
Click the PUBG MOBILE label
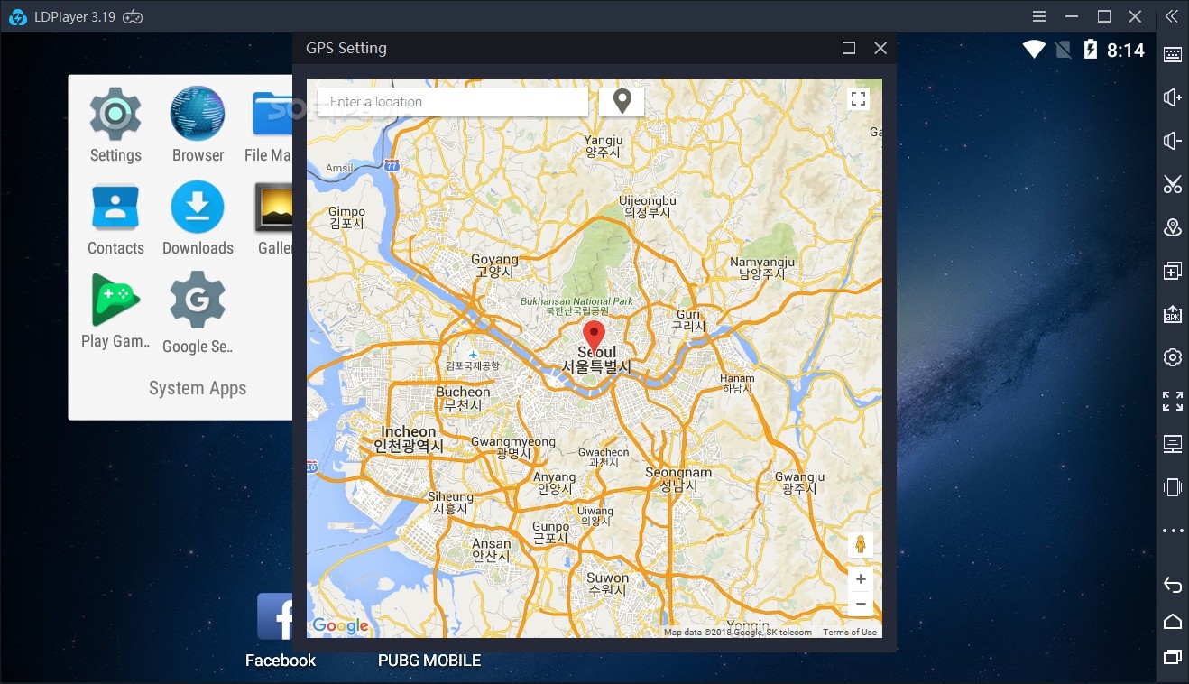click(x=429, y=661)
